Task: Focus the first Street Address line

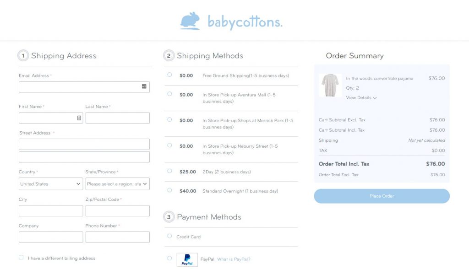Action: (x=84, y=145)
